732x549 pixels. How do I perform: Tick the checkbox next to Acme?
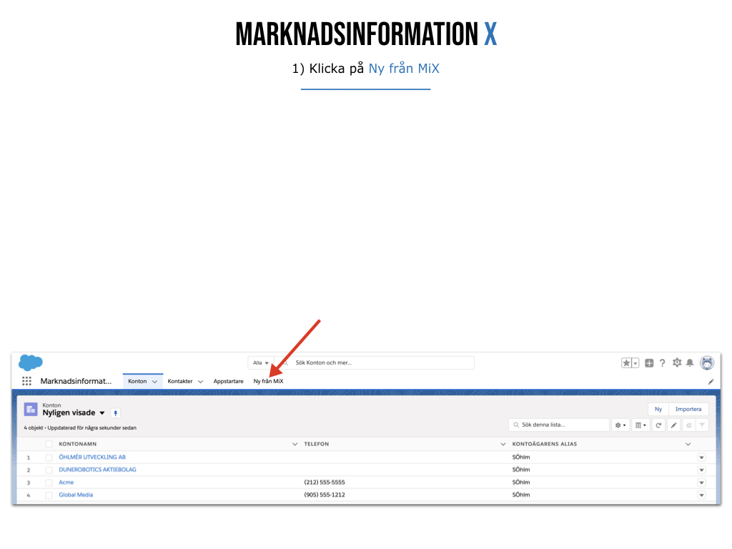pyautogui.click(x=49, y=483)
